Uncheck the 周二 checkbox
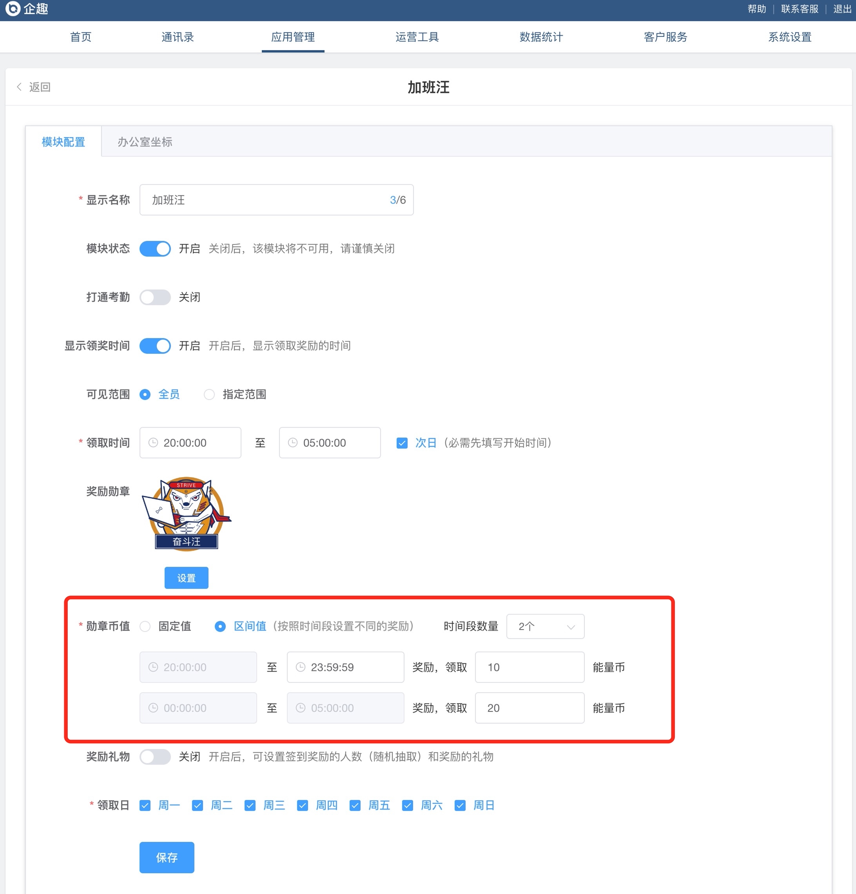856x894 pixels. coord(198,805)
